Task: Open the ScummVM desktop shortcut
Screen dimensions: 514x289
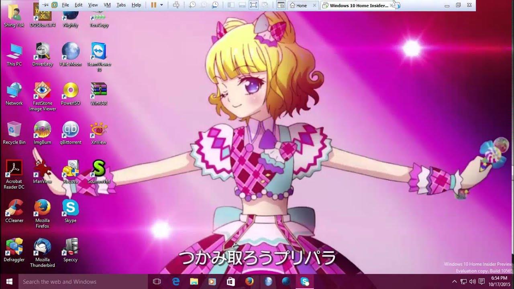Action: [x=99, y=172]
